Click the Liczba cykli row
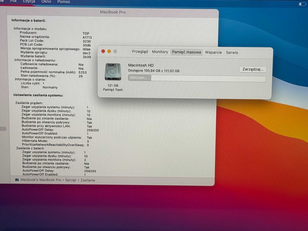Image resolution: width=308 pixels, height=231 pixels. [x=33, y=83]
